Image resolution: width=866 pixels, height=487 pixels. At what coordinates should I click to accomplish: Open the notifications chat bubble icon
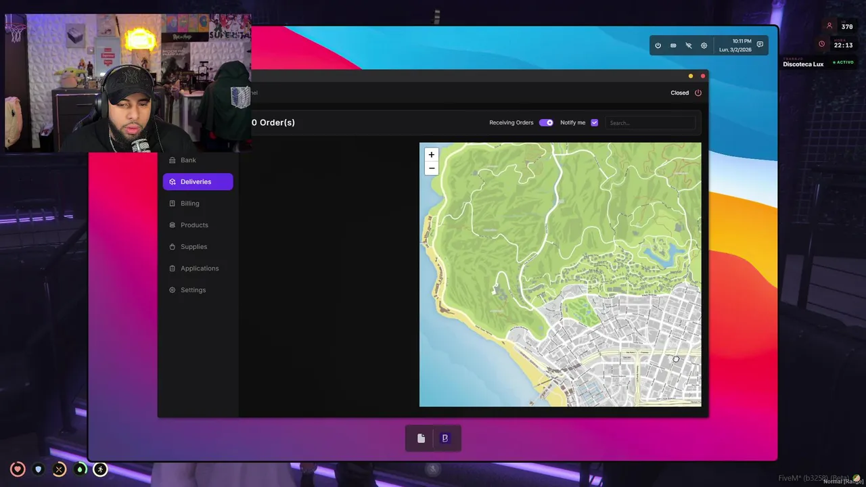point(760,45)
